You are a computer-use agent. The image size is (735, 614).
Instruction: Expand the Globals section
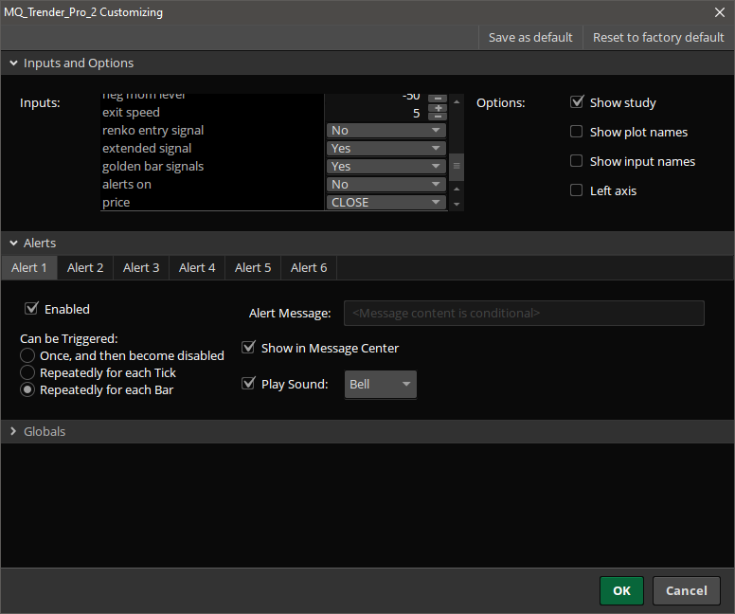point(13,431)
